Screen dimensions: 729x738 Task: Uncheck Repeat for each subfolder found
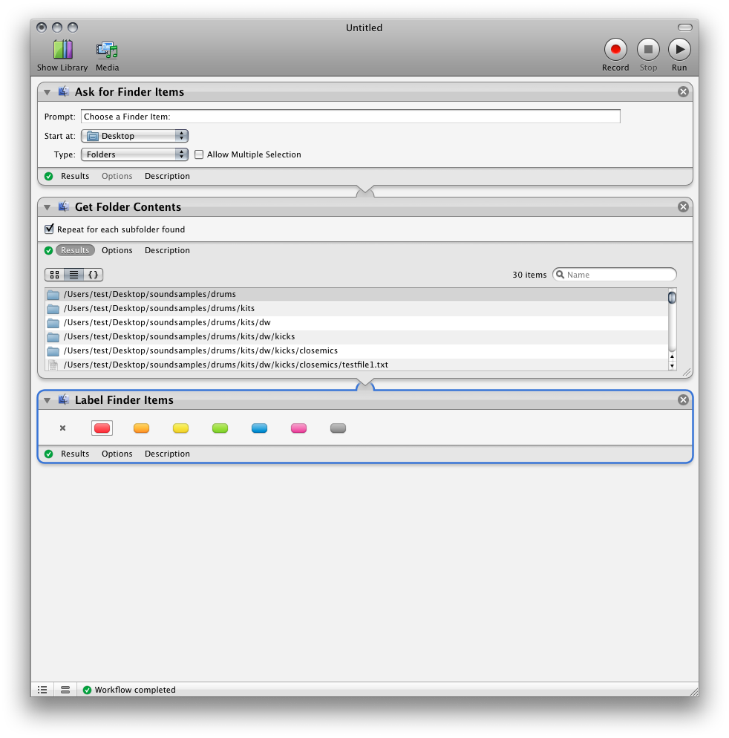(49, 229)
